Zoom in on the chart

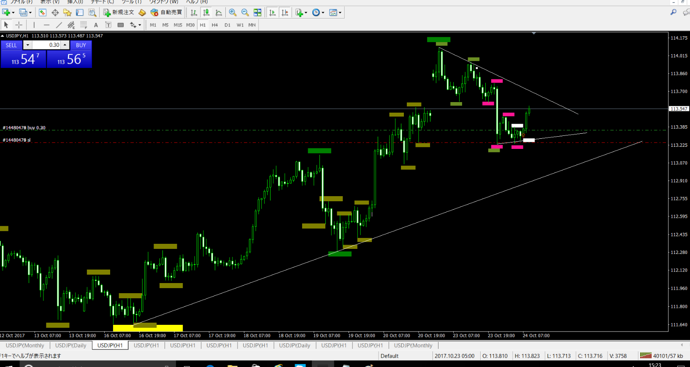coord(233,13)
